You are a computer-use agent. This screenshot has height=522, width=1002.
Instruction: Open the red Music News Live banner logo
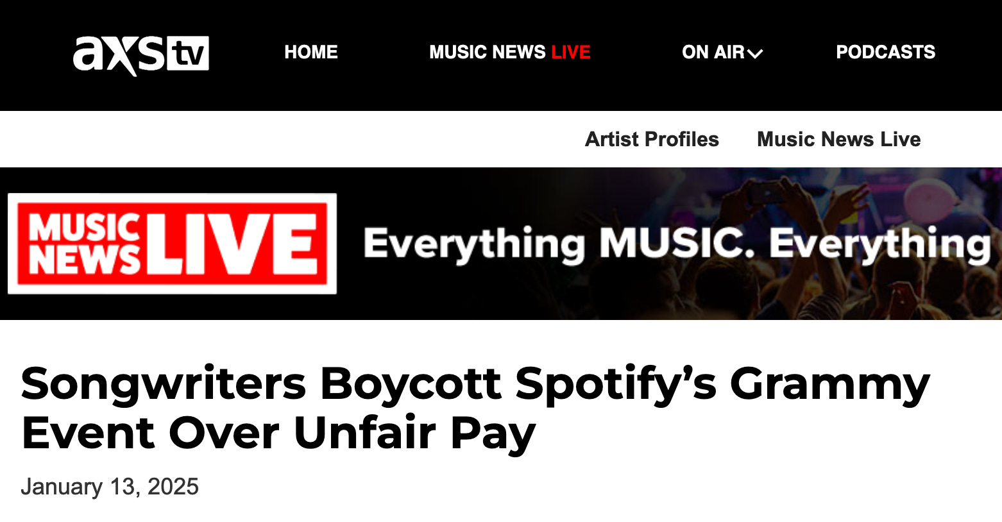pos(172,244)
